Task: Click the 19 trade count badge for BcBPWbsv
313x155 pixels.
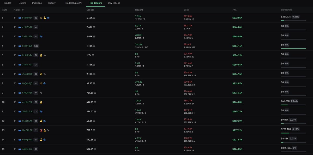Action: (36, 18)
